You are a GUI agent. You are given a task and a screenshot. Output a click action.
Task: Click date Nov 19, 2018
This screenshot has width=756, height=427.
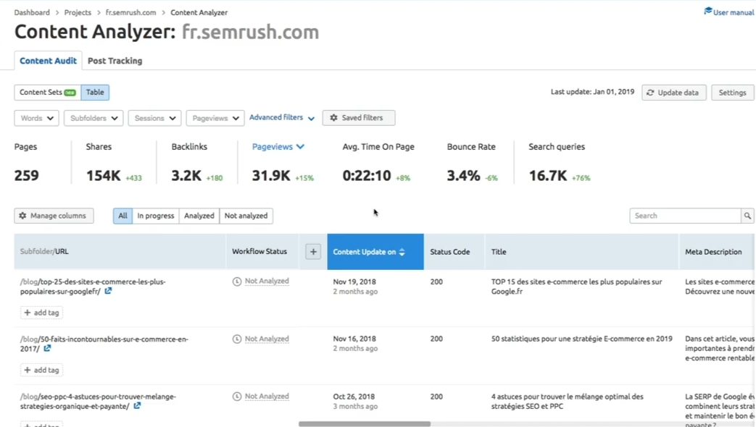coord(354,282)
